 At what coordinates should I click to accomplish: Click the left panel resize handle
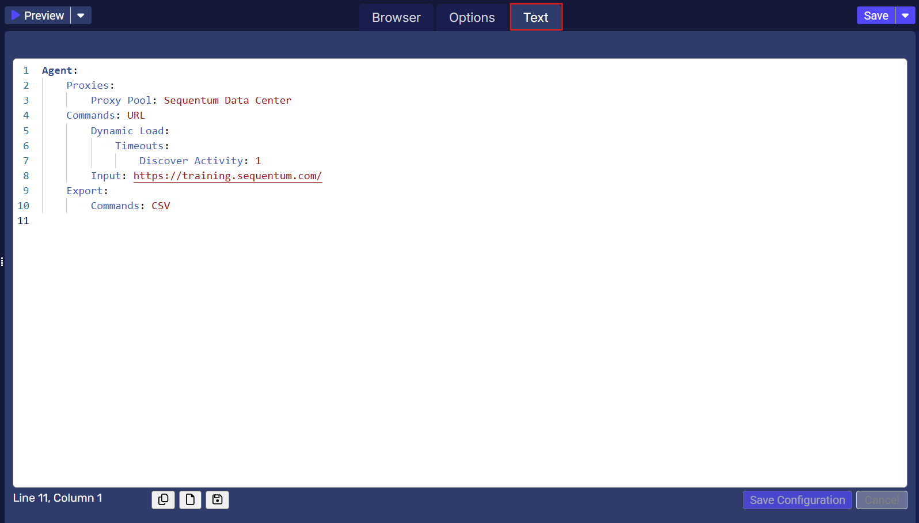coord(2,262)
